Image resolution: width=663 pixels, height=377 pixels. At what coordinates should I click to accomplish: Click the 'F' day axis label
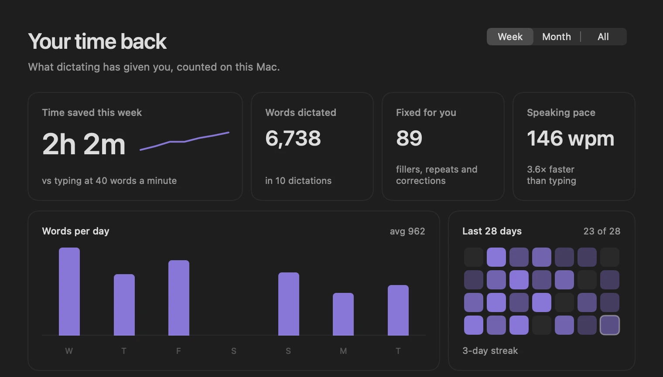click(178, 351)
